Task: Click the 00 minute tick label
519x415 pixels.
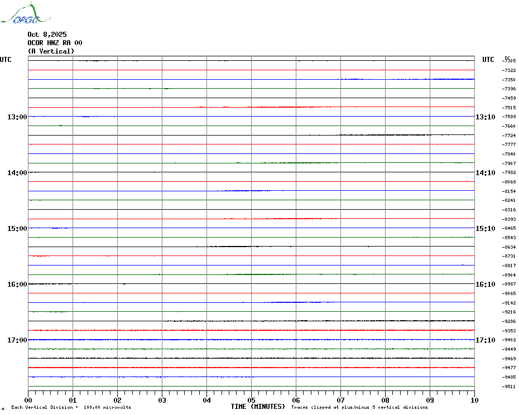Action: pos(28,400)
